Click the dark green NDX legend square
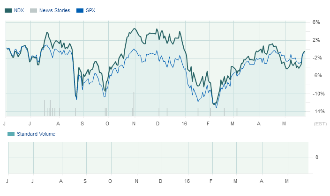This screenshot has height=196, width=330. pos(8,10)
